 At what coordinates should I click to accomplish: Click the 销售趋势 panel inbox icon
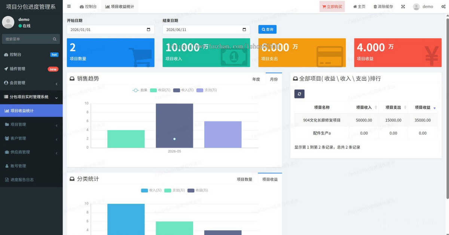point(72,79)
